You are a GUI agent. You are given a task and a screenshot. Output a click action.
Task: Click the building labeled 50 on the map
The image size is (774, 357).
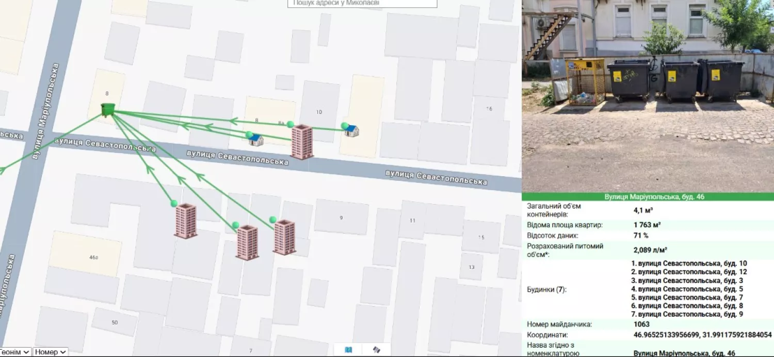pos(114,322)
